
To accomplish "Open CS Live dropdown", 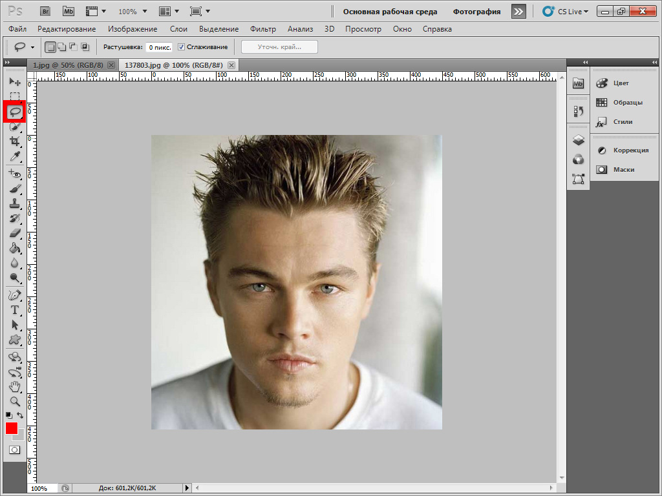I will pos(565,12).
